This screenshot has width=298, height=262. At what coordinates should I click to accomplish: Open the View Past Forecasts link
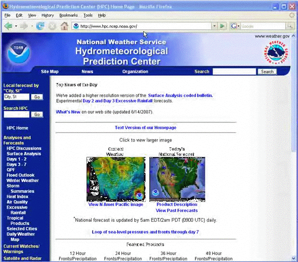[177, 211]
